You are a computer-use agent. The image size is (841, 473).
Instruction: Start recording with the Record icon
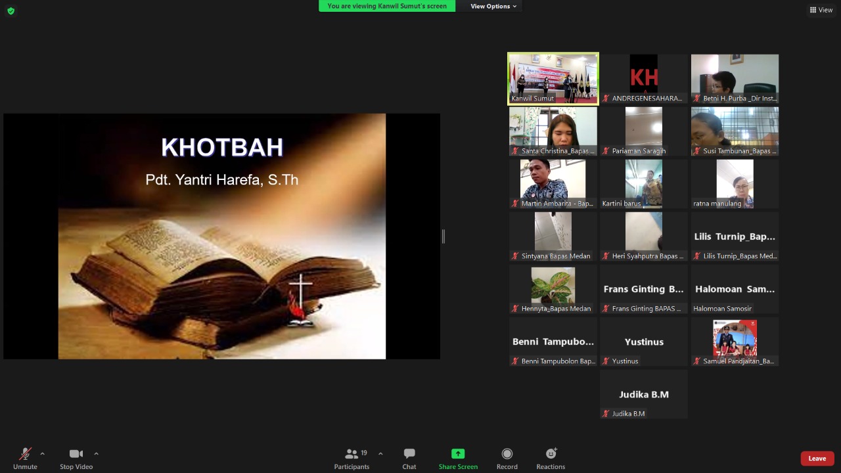[x=507, y=454]
